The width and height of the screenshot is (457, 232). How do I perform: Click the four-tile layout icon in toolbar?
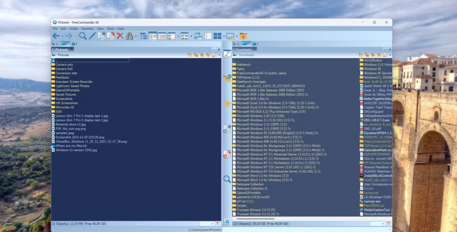click(x=217, y=36)
